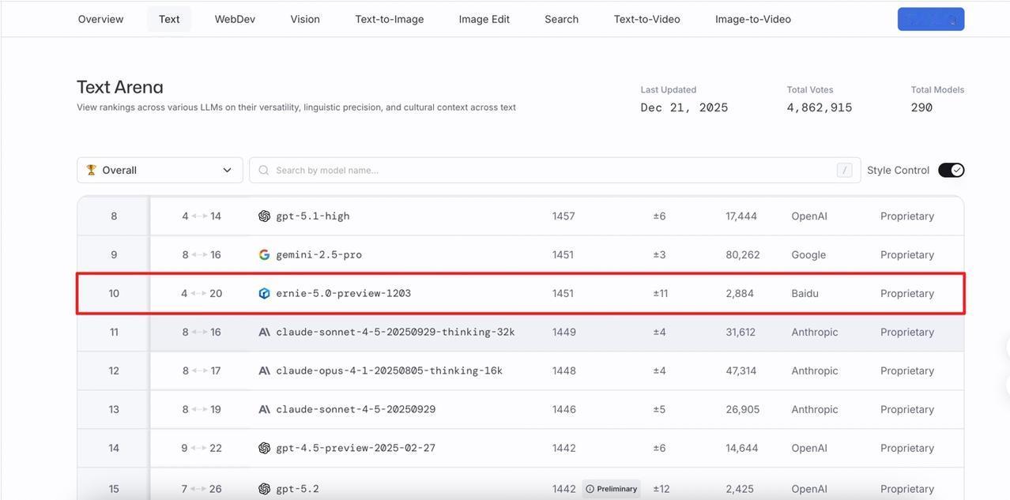Click the Anthropic logo beside claude-sonnet-4-5-20250929
1010x500 pixels.
coord(264,410)
